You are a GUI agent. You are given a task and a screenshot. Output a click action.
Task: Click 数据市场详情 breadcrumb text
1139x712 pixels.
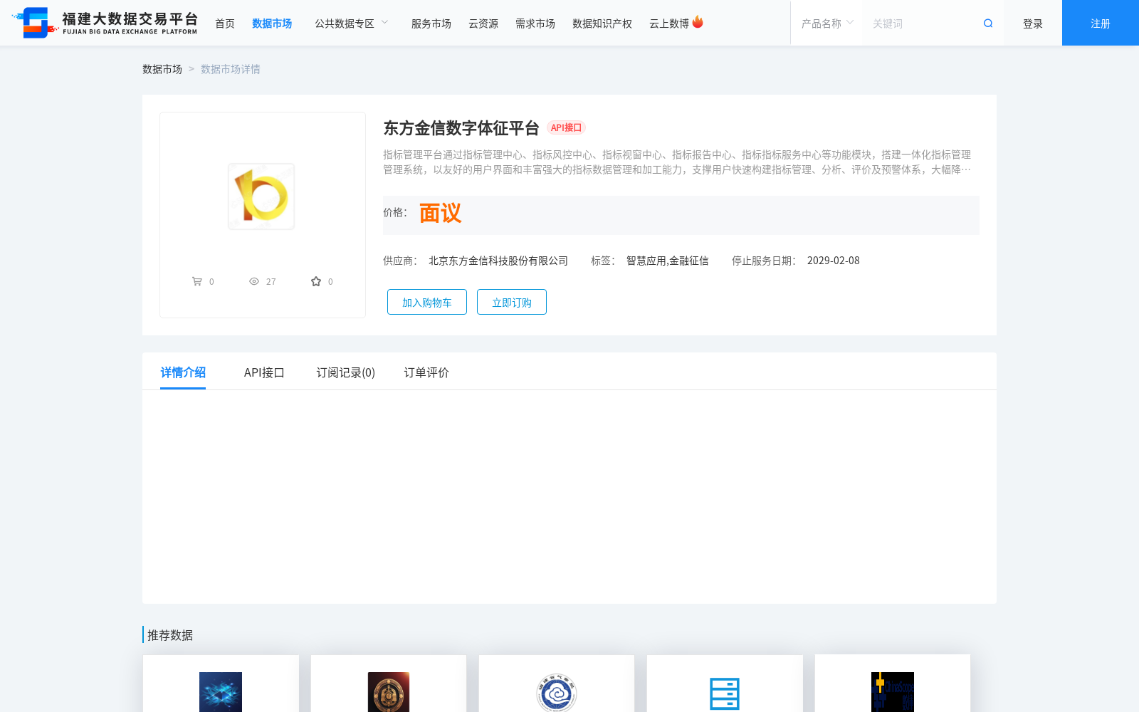click(x=231, y=69)
